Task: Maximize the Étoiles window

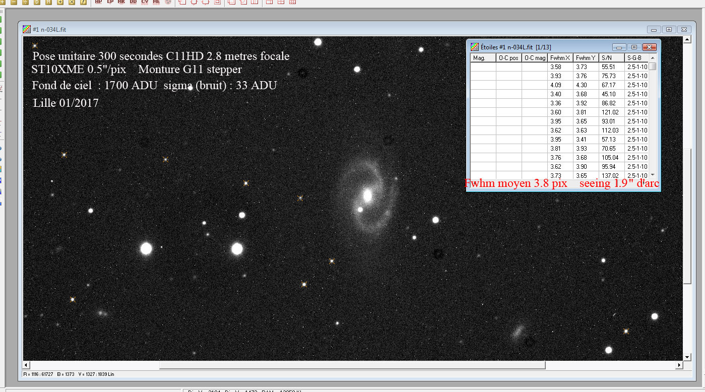Action: (x=634, y=47)
